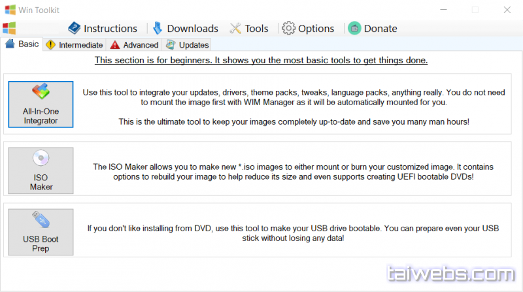Image resolution: width=523 pixels, height=292 pixels.
Task: Close the Win Toolkit window
Action: tap(506, 10)
